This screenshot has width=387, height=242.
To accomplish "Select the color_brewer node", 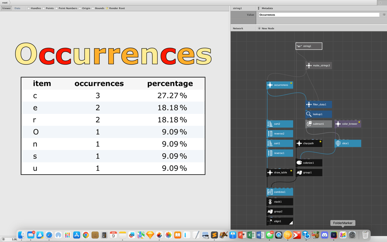I will tap(348, 124).
